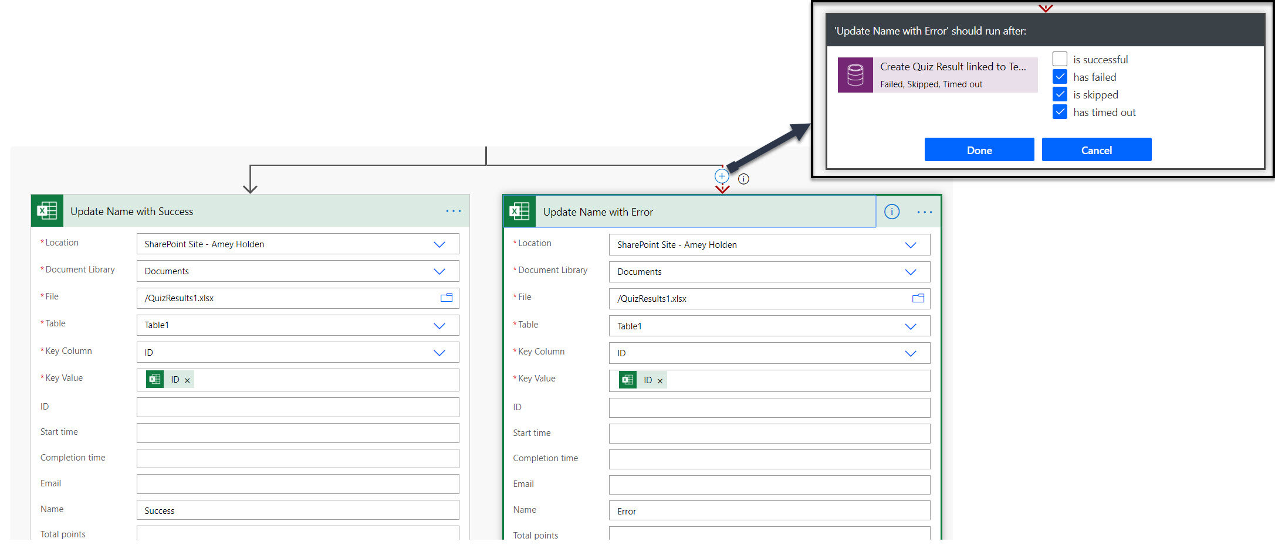Click info icon in Update Name with Error header
Image resolution: width=1275 pixels, height=559 pixels.
pyautogui.click(x=892, y=212)
